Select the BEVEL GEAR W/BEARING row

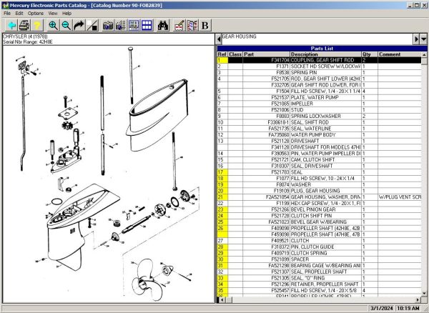pos(320,222)
